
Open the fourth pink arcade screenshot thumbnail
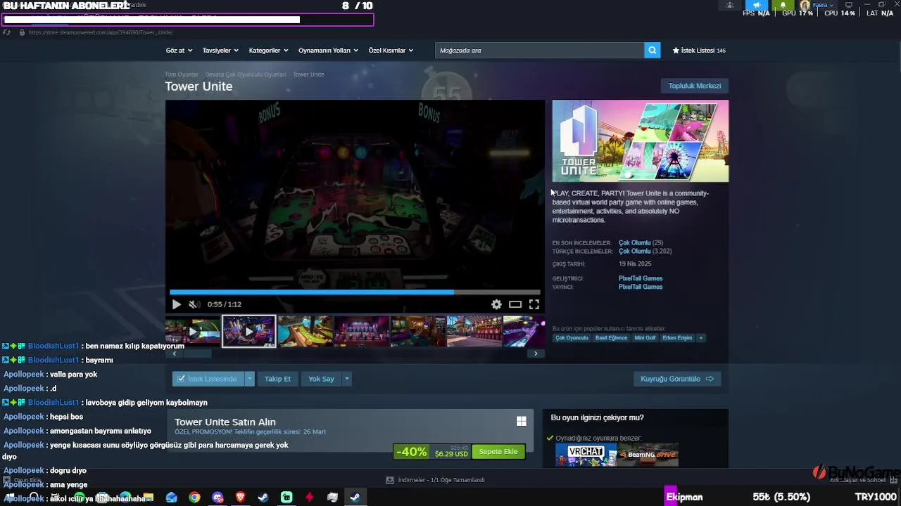(362, 331)
